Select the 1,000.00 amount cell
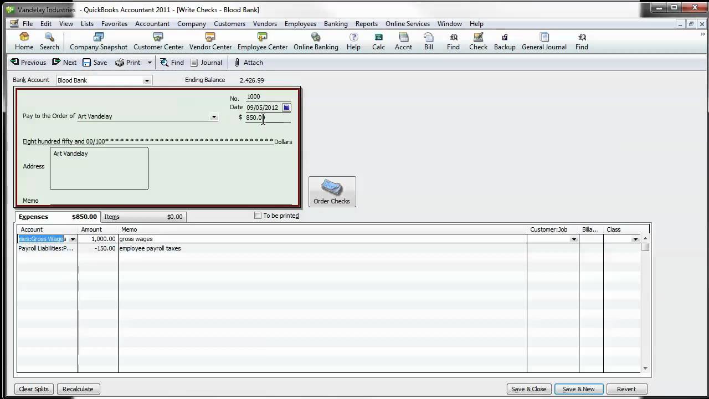This screenshot has width=709, height=399. [98, 239]
